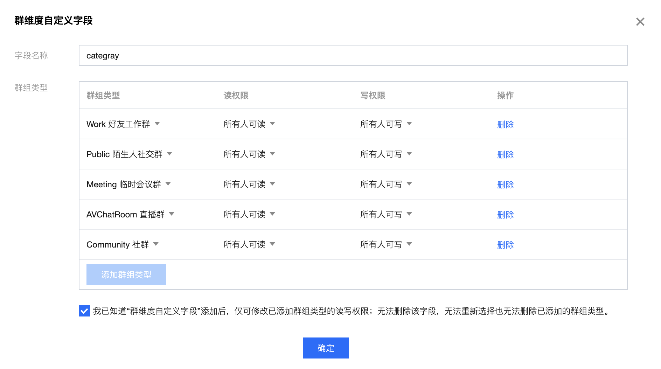The height and width of the screenshot is (369, 661).
Task: Close the 群维度自定义字段 dialog
Action: 640,22
